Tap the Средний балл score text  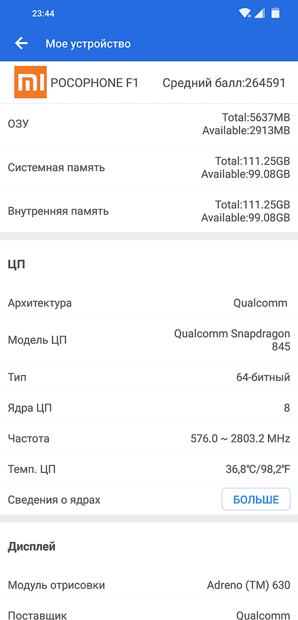point(224,83)
